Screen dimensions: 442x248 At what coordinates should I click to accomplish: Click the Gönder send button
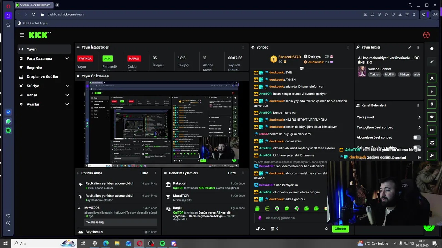(x=340, y=229)
